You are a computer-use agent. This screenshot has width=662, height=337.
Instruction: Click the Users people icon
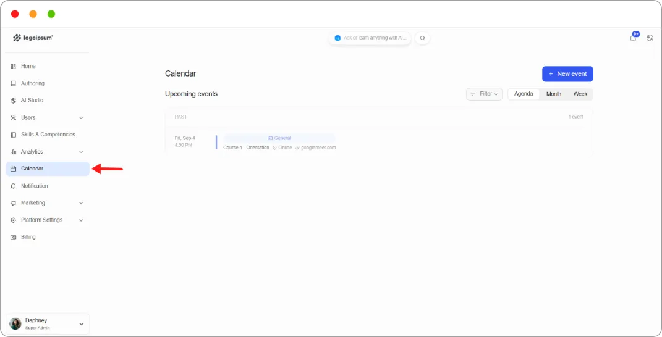tap(13, 118)
